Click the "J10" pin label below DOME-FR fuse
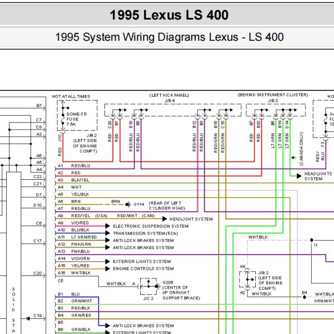This screenshot has height=334, width=334. [60, 138]
